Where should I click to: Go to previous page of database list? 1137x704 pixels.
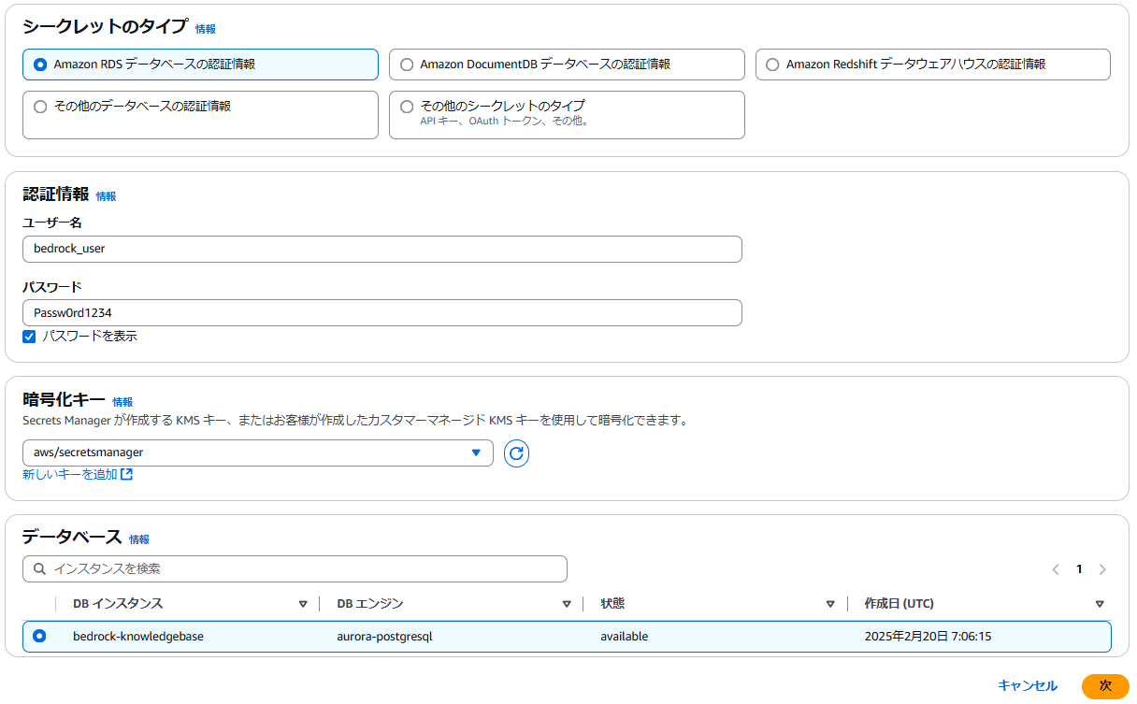click(1056, 568)
